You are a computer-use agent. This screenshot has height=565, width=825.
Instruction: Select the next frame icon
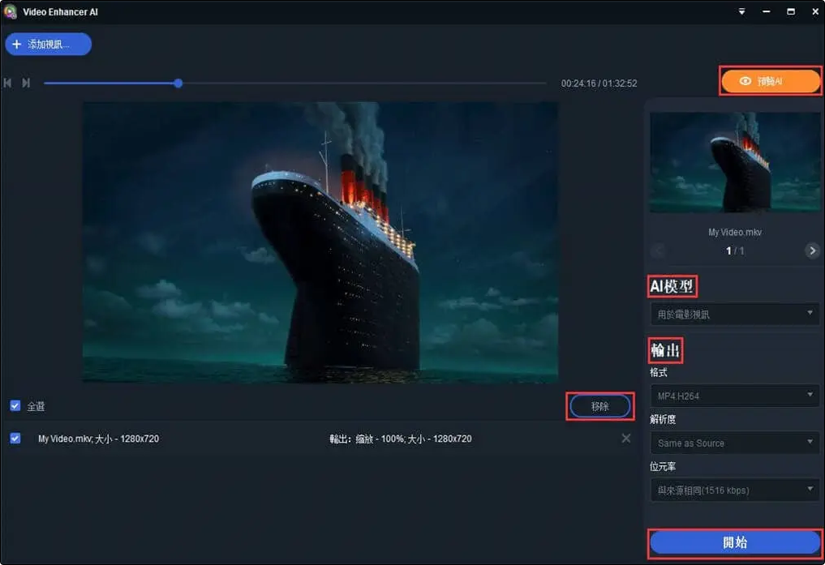(x=25, y=82)
